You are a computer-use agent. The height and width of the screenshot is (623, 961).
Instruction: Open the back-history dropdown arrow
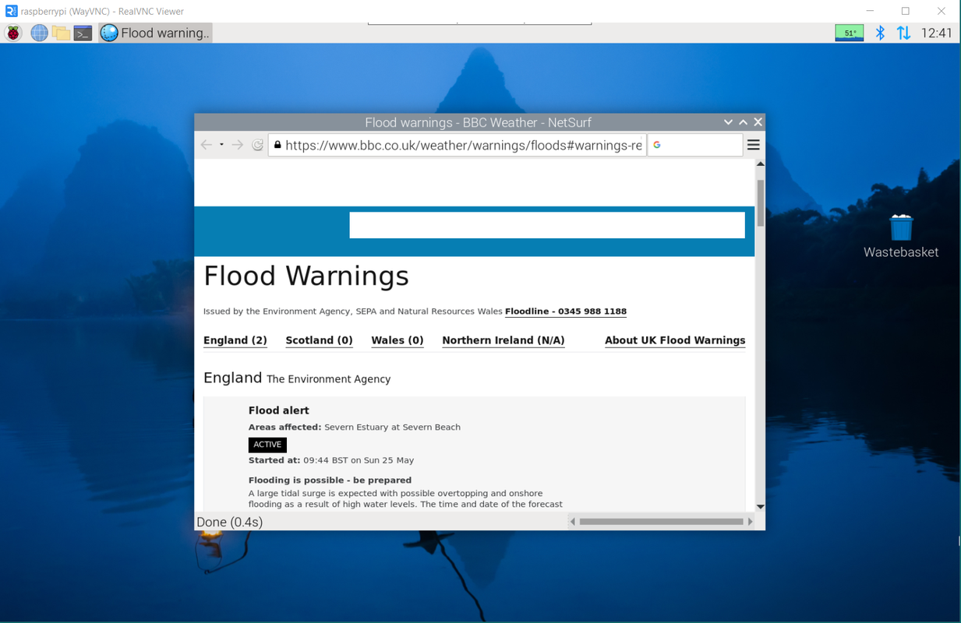(221, 145)
